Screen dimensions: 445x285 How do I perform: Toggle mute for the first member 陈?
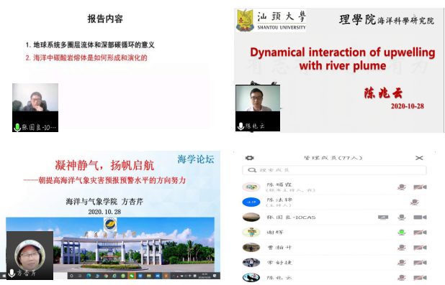[401, 187]
